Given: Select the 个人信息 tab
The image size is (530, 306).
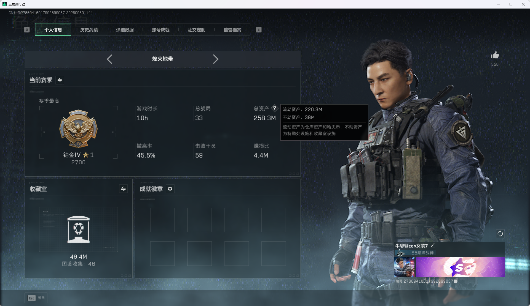Looking at the screenshot, I should pyautogui.click(x=53, y=30).
